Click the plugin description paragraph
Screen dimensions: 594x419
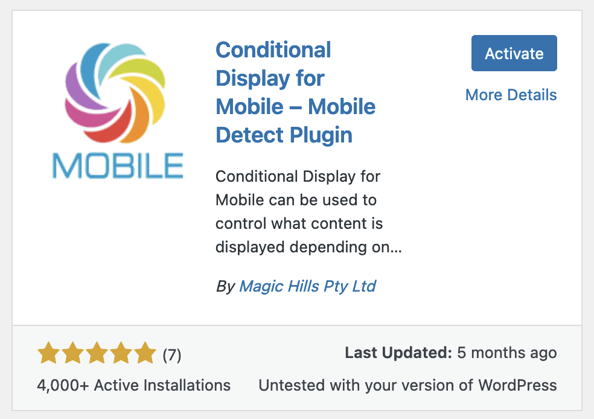pos(308,212)
